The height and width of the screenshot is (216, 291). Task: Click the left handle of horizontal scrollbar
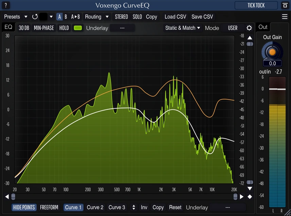click(13, 197)
